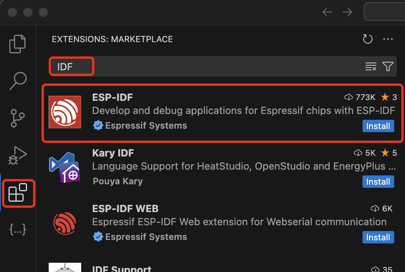This screenshot has height=272, width=405.
Task: Select the ESP-IDF extension title
Action: (112, 97)
